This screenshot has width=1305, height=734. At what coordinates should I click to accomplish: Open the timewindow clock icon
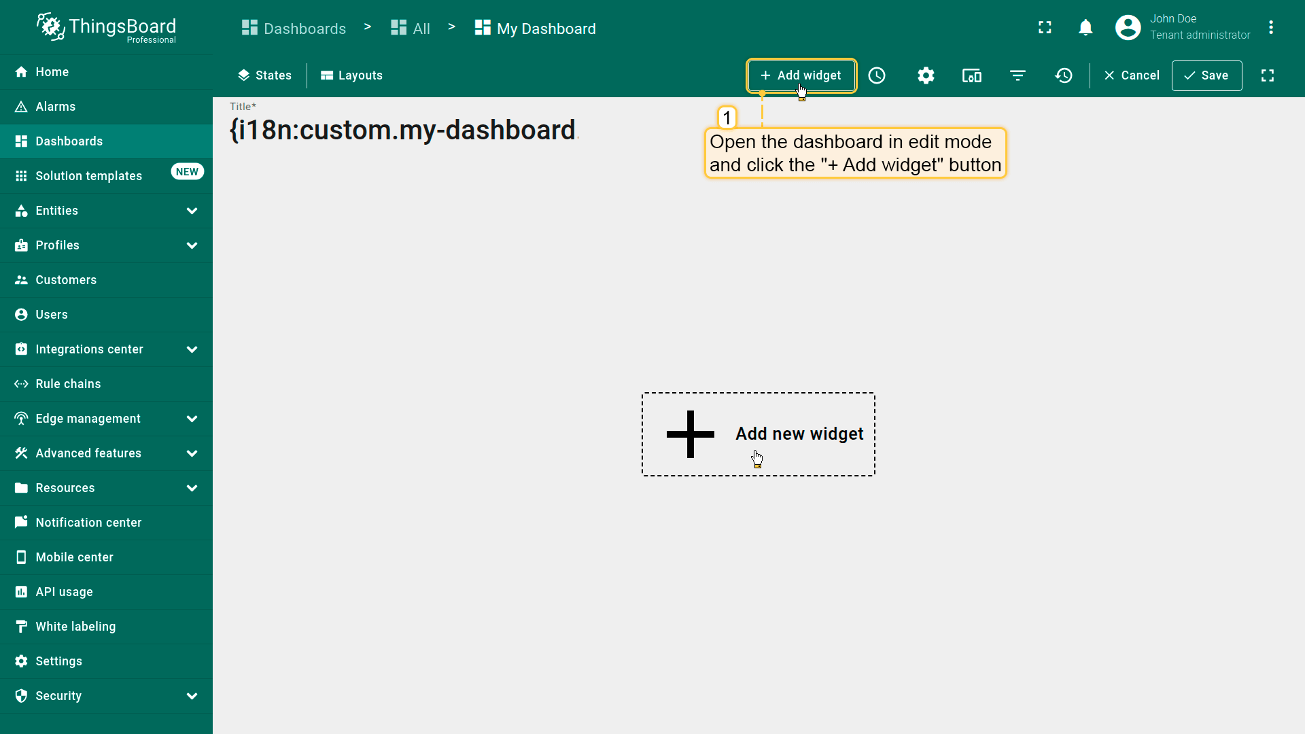877,75
